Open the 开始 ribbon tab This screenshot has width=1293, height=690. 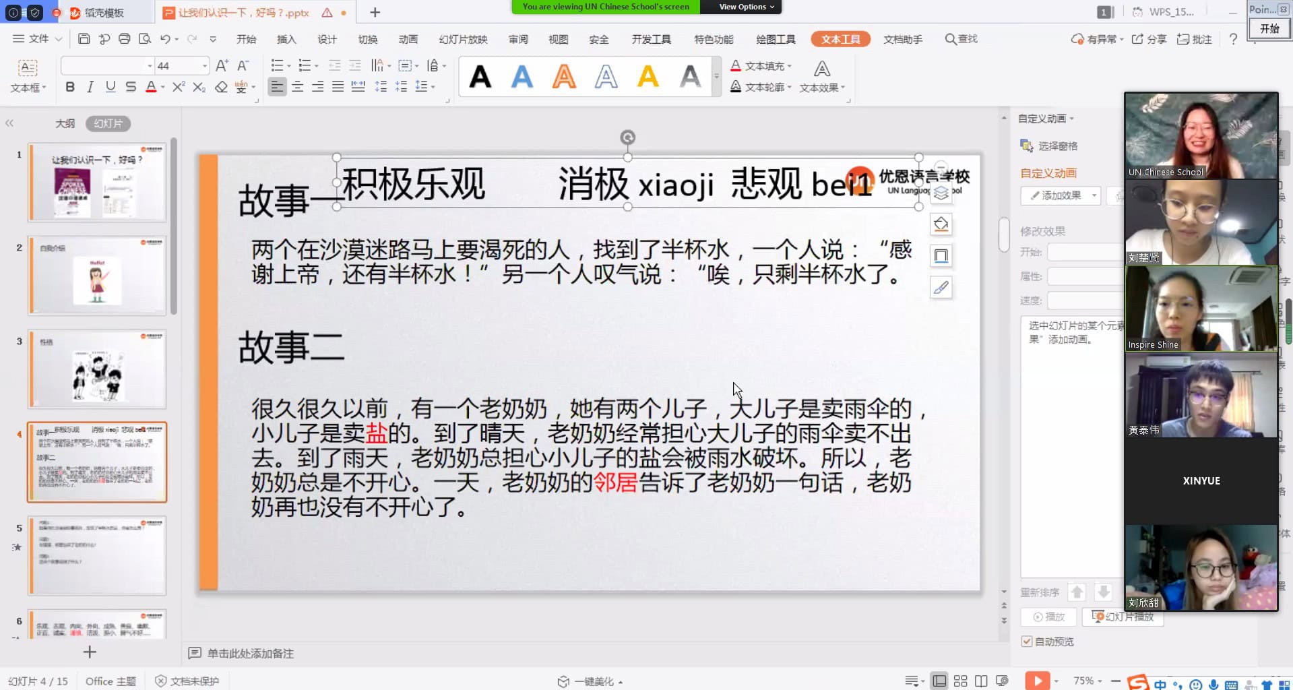[246, 39]
